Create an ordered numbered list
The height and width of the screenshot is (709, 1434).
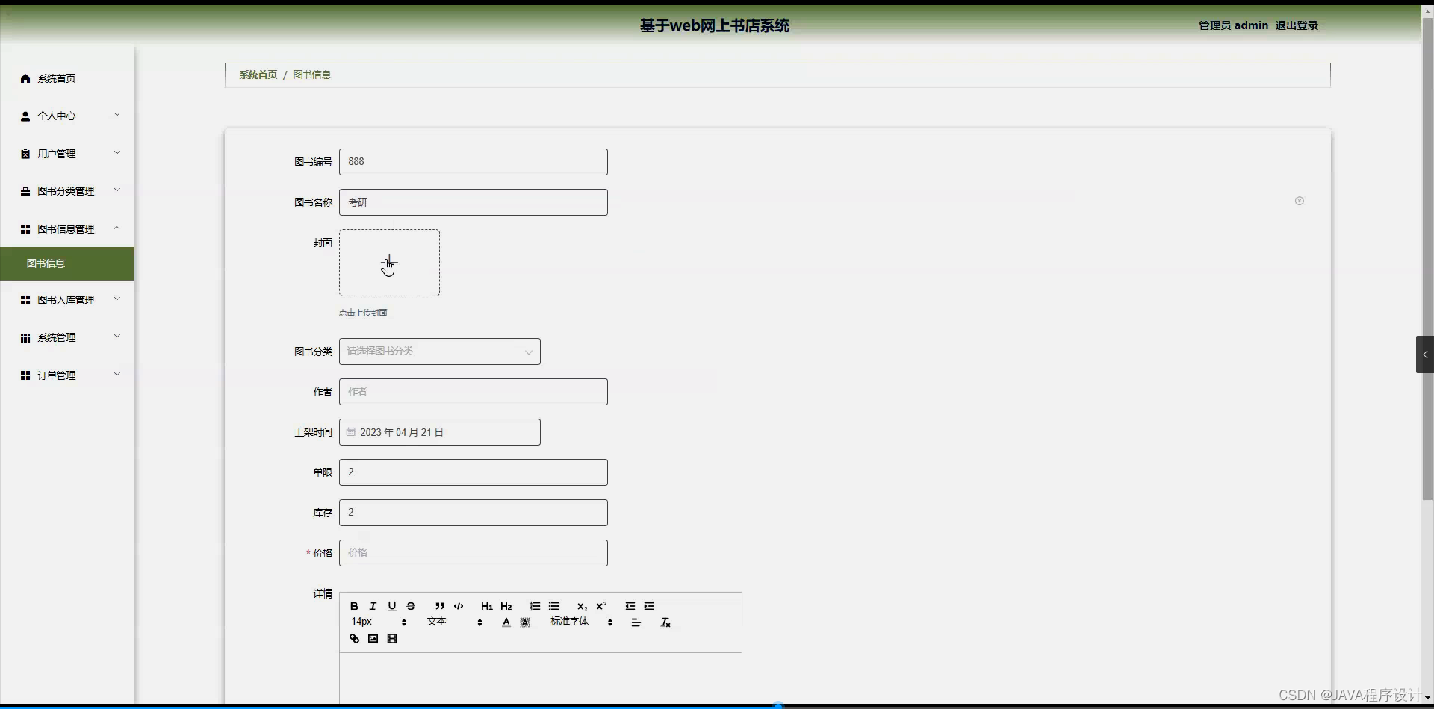click(535, 606)
